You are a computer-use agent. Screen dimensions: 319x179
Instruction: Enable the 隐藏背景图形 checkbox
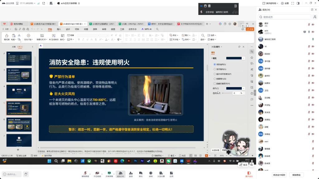point(215,84)
